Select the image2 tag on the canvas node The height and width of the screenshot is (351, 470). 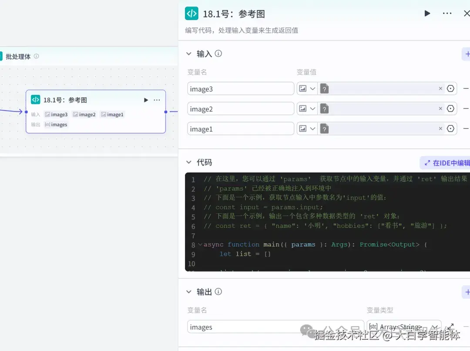(84, 114)
